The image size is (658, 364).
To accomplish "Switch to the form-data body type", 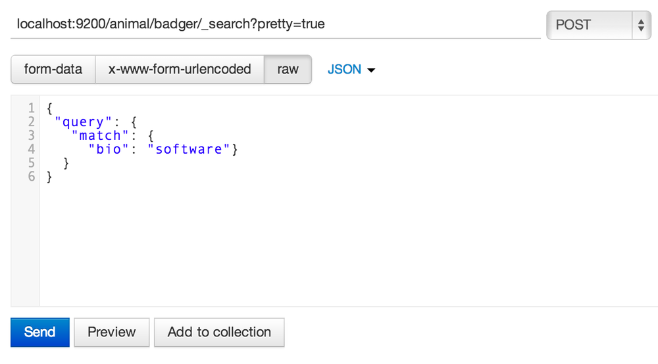I will click(53, 69).
